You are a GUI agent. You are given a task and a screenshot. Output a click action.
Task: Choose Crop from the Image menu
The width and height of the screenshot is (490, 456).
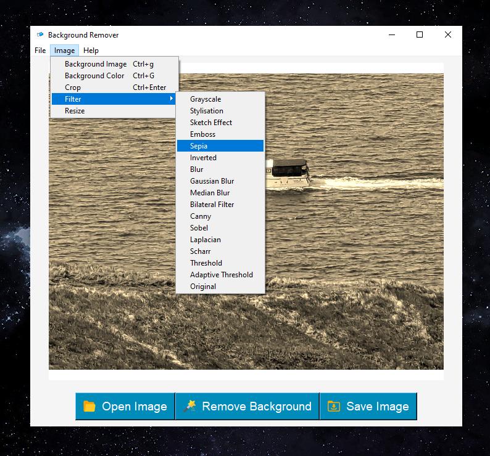pos(73,88)
